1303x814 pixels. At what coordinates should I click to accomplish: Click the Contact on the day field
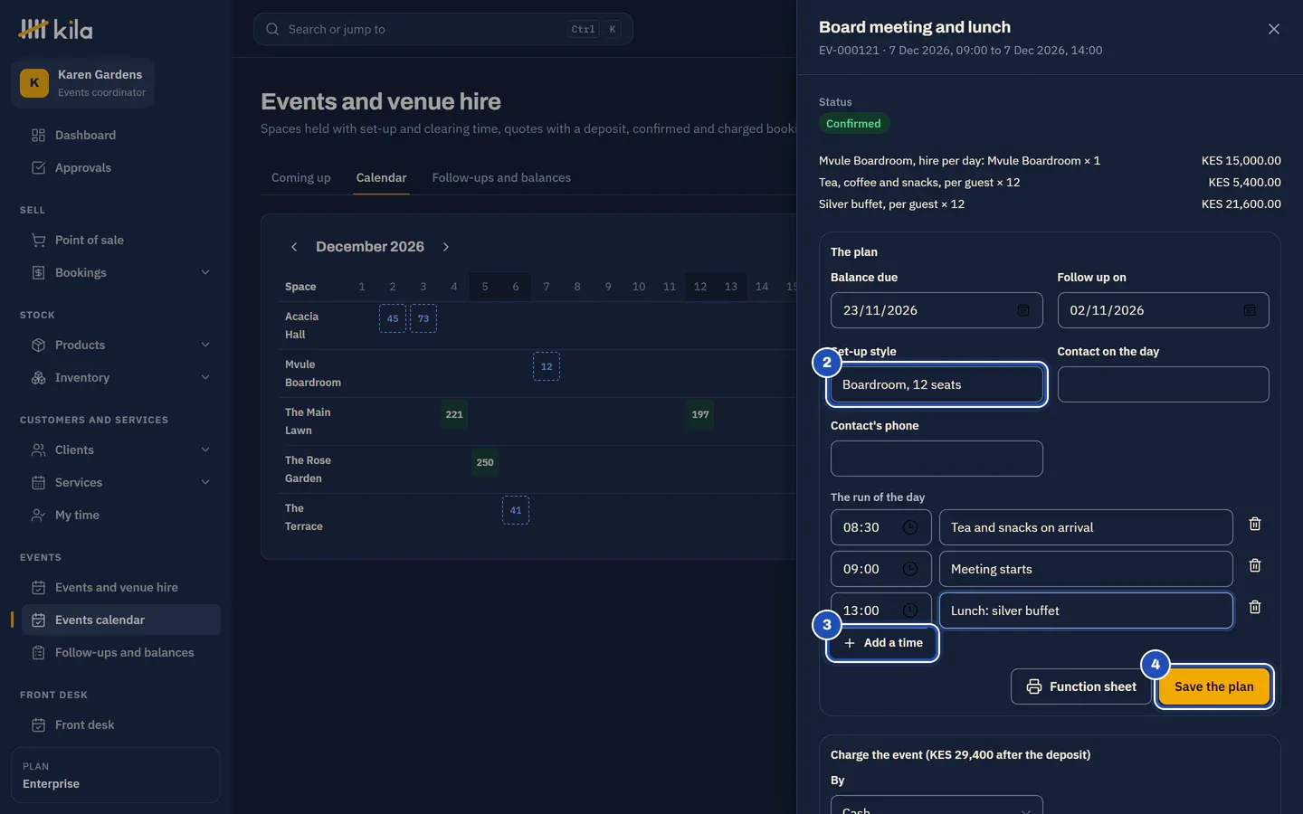(1163, 384)
